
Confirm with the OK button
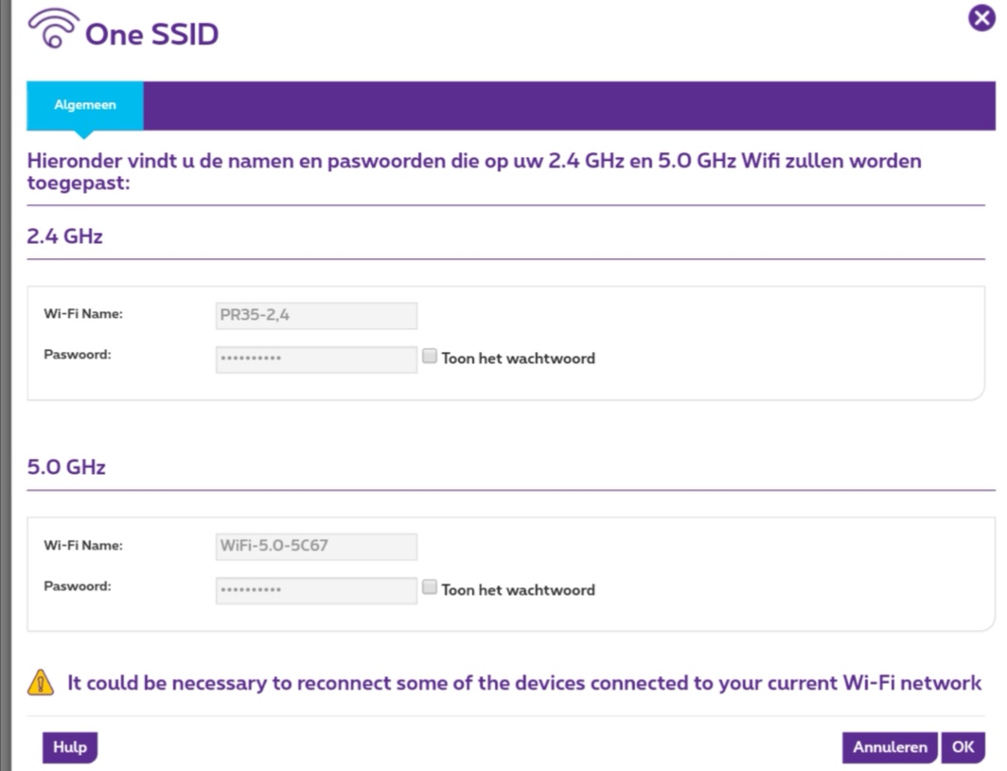(963, 747)
